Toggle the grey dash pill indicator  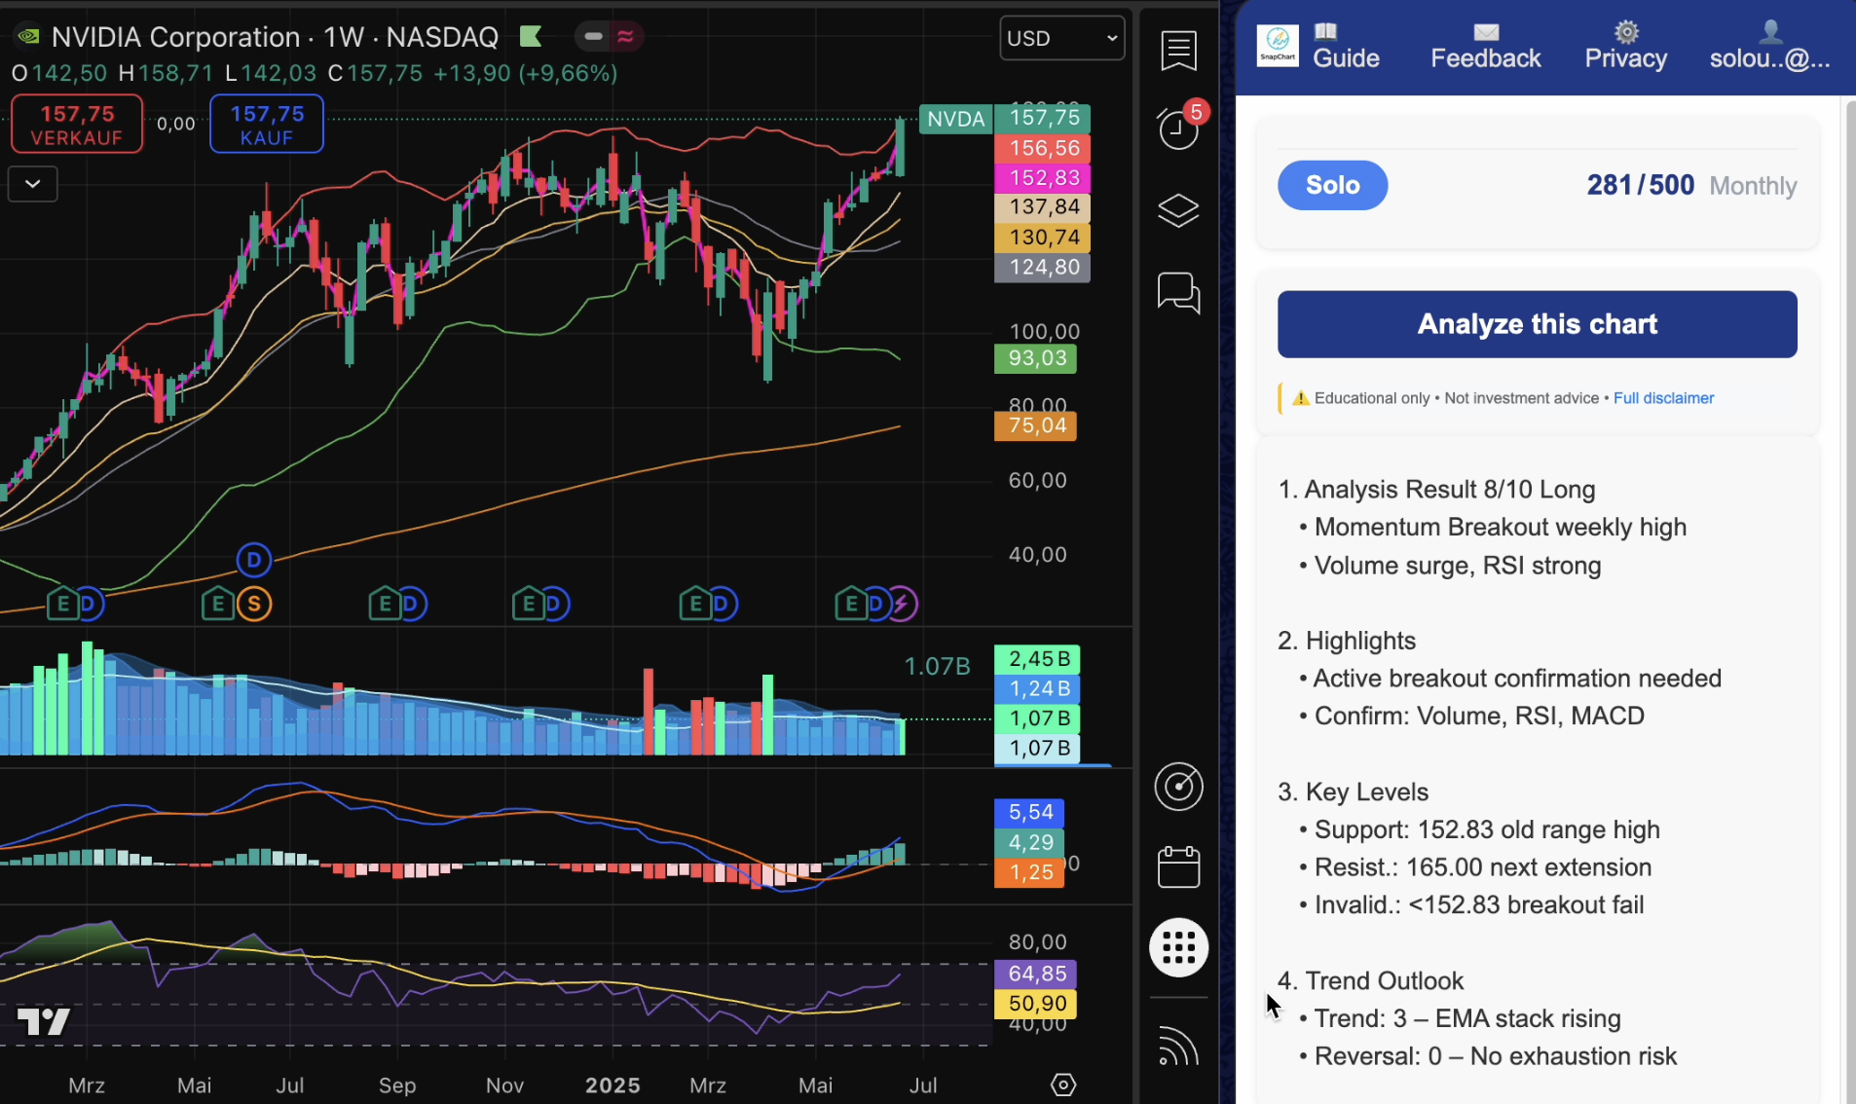[x=593, y=37]
